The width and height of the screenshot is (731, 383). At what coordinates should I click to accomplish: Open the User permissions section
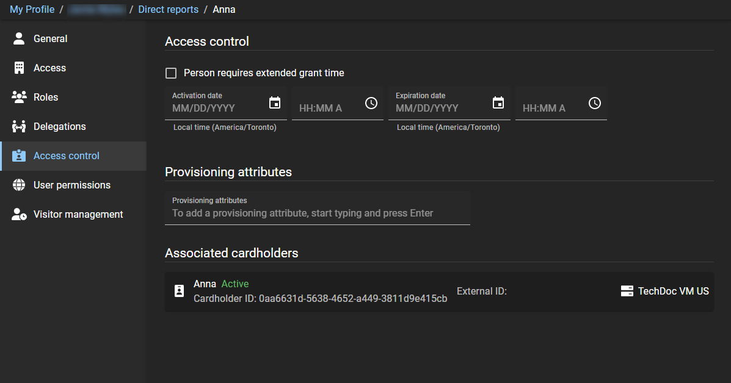pyautogui.click(x=74, y=185)
